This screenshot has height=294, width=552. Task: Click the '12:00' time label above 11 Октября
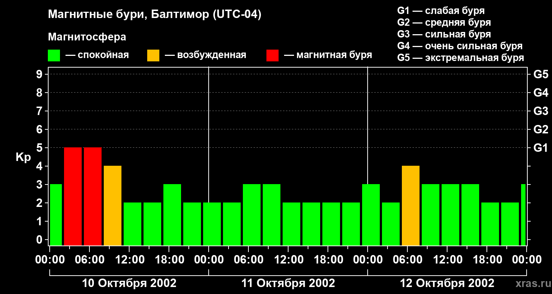tap(288, 260)
